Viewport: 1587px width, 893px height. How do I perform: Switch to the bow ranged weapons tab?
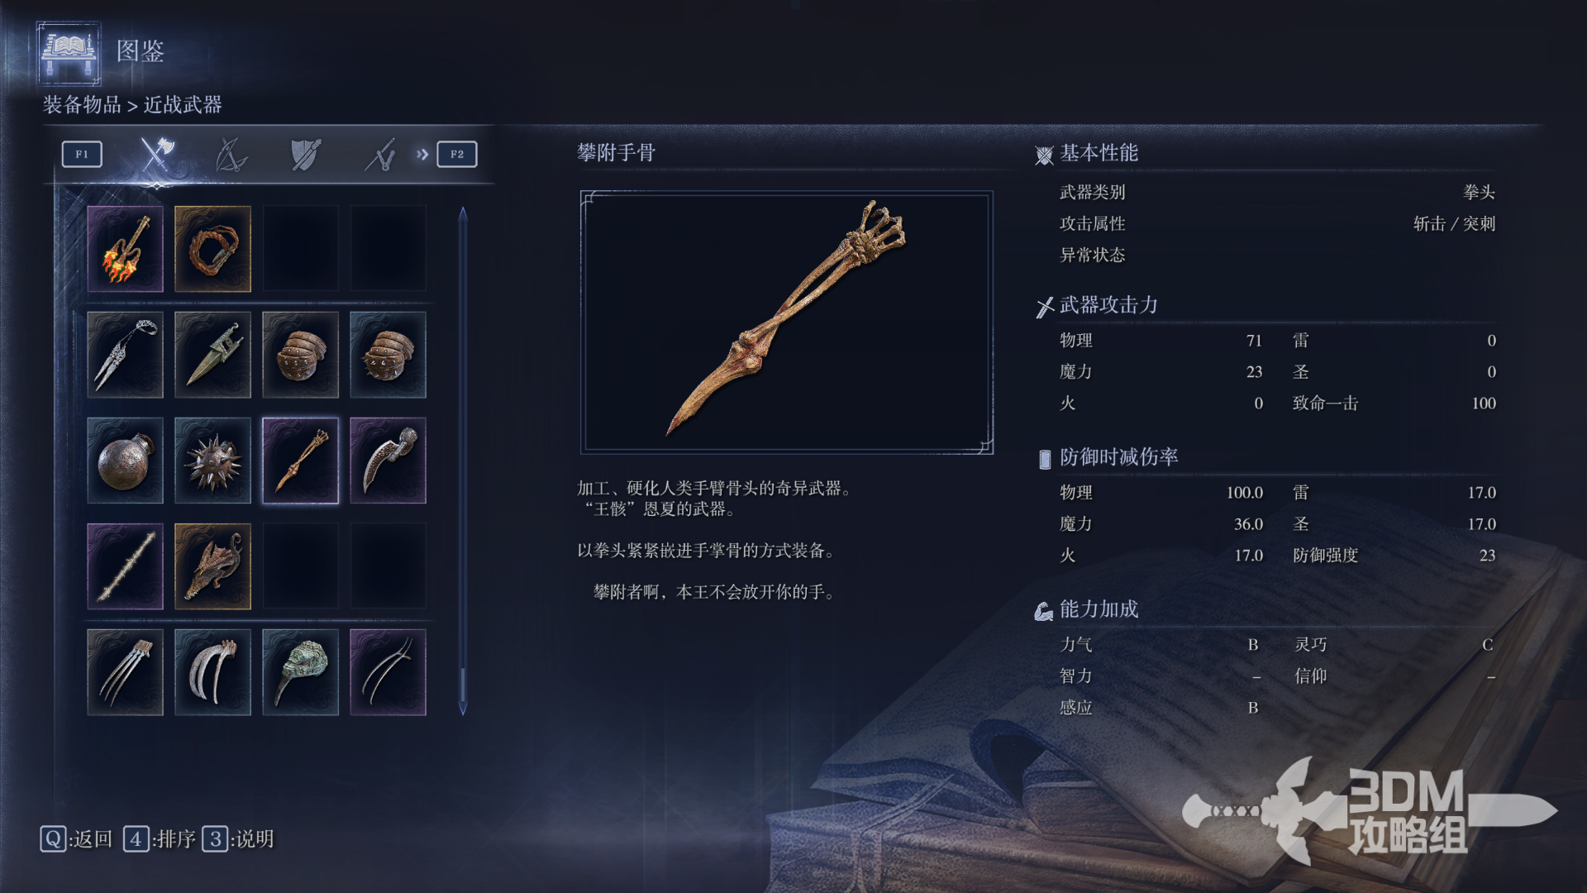pyautogui.click(x=231, y=154)
